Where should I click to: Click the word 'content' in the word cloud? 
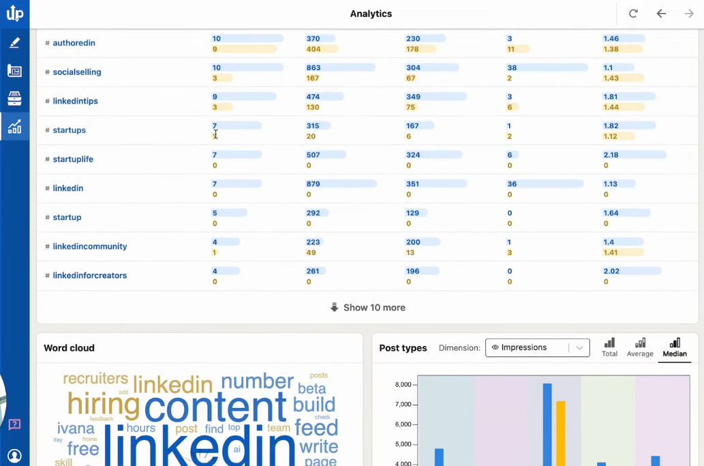click(x=215, y=407)
